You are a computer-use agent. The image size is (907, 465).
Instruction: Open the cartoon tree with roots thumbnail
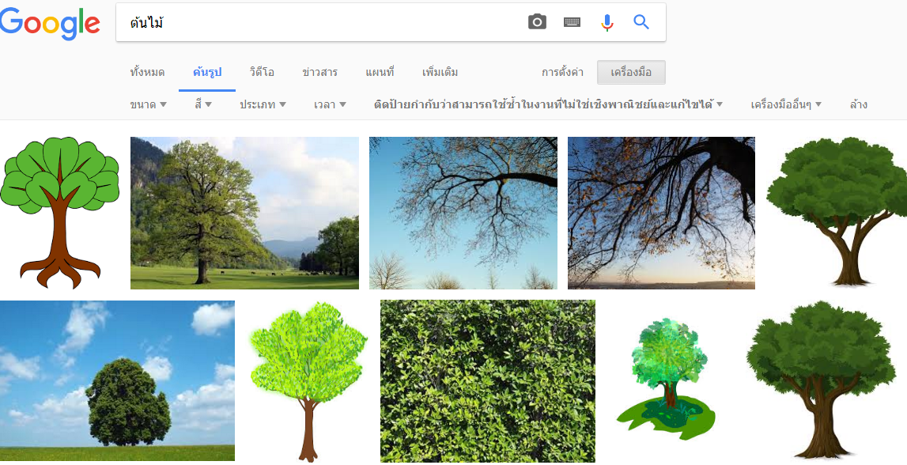[60, 212]
